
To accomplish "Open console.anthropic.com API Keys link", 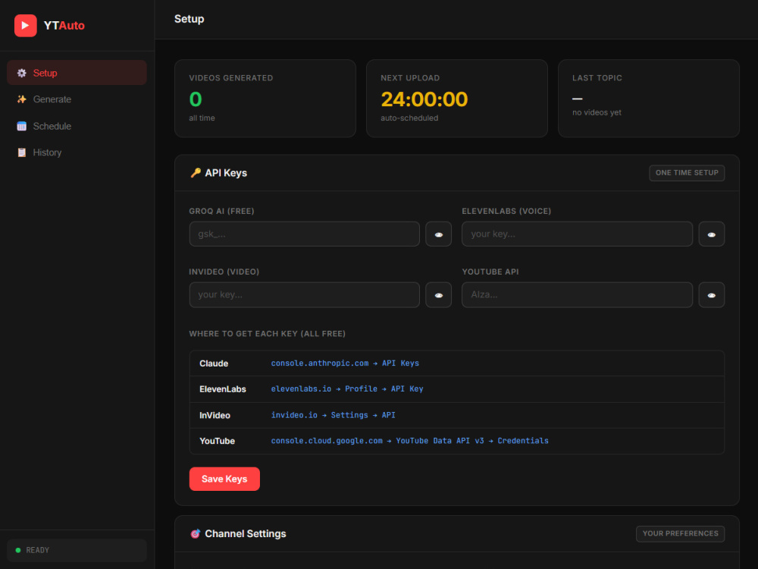I will 345,363.
